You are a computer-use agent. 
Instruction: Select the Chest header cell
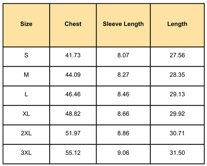73,25
